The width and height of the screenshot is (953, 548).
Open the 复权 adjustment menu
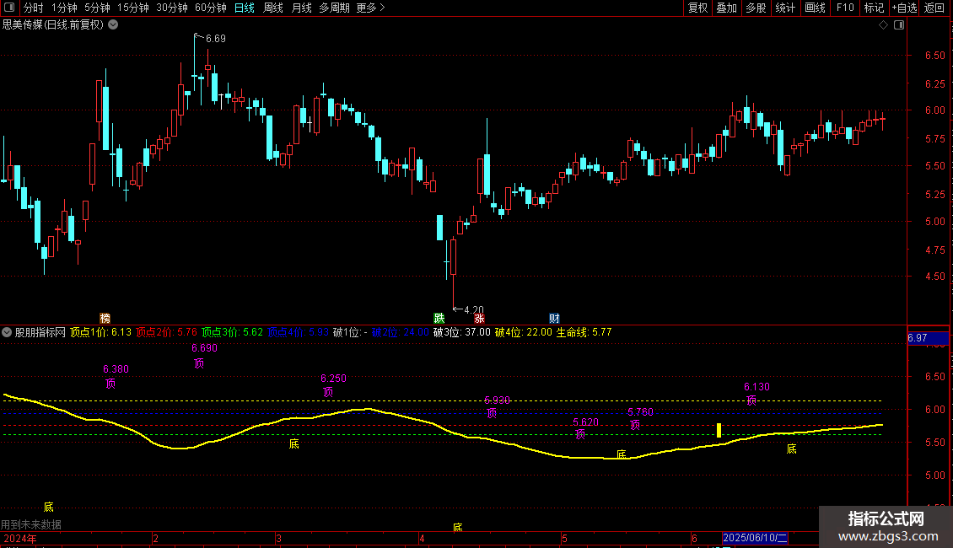[697, 8]
